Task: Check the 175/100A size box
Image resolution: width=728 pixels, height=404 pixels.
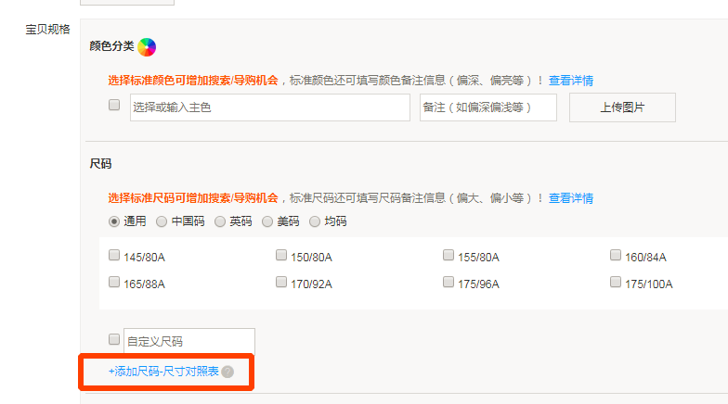Action: [x=616, y=282]
